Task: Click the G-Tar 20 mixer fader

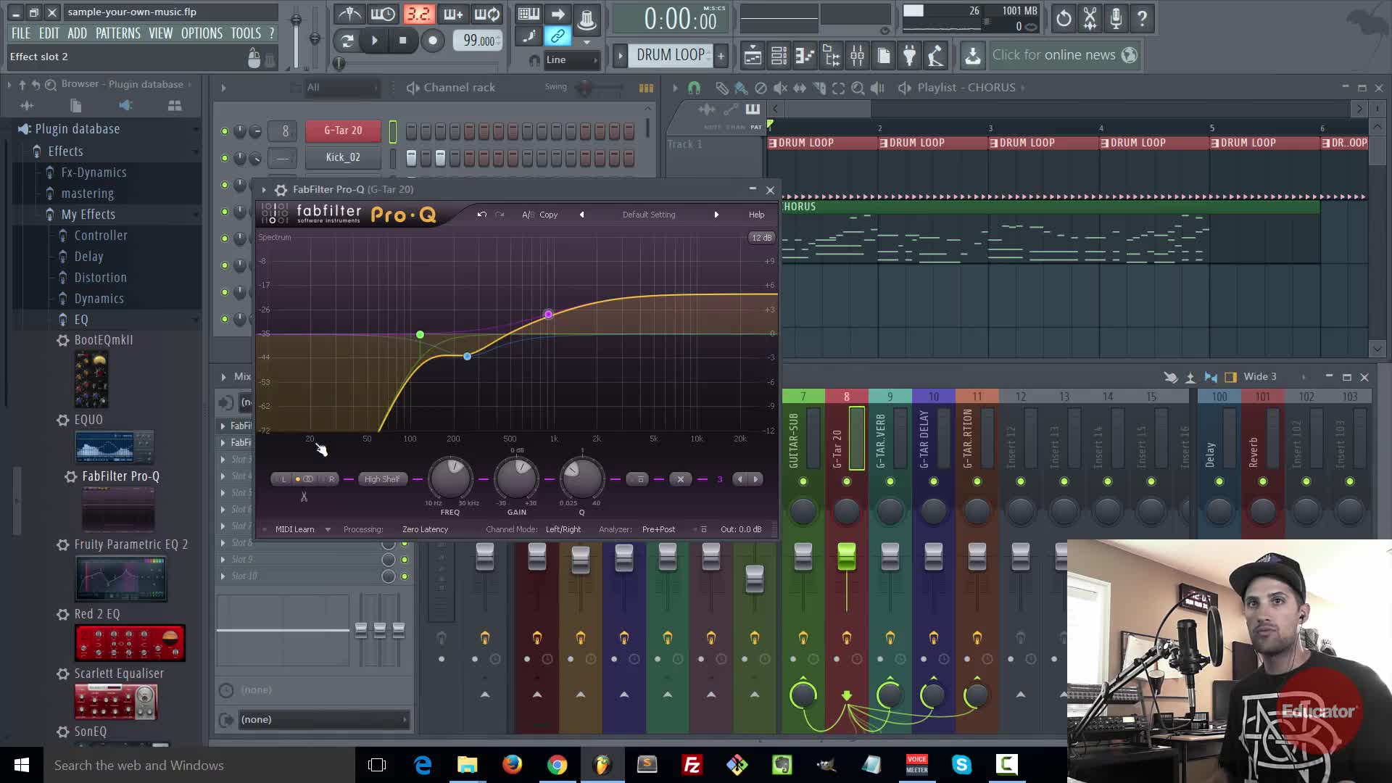Action: tap(846, 557)
